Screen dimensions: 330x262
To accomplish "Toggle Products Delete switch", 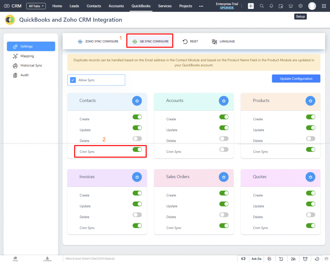I will pos(311,139).
